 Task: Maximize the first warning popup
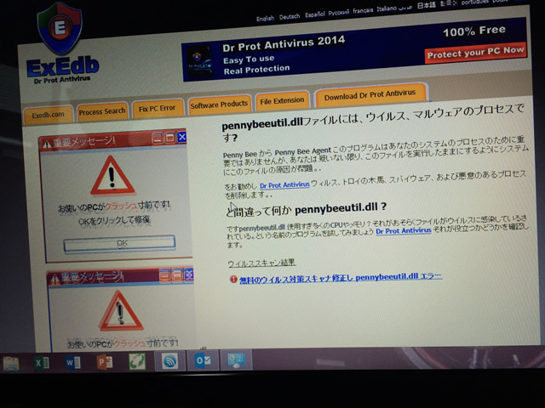[169, 138]
